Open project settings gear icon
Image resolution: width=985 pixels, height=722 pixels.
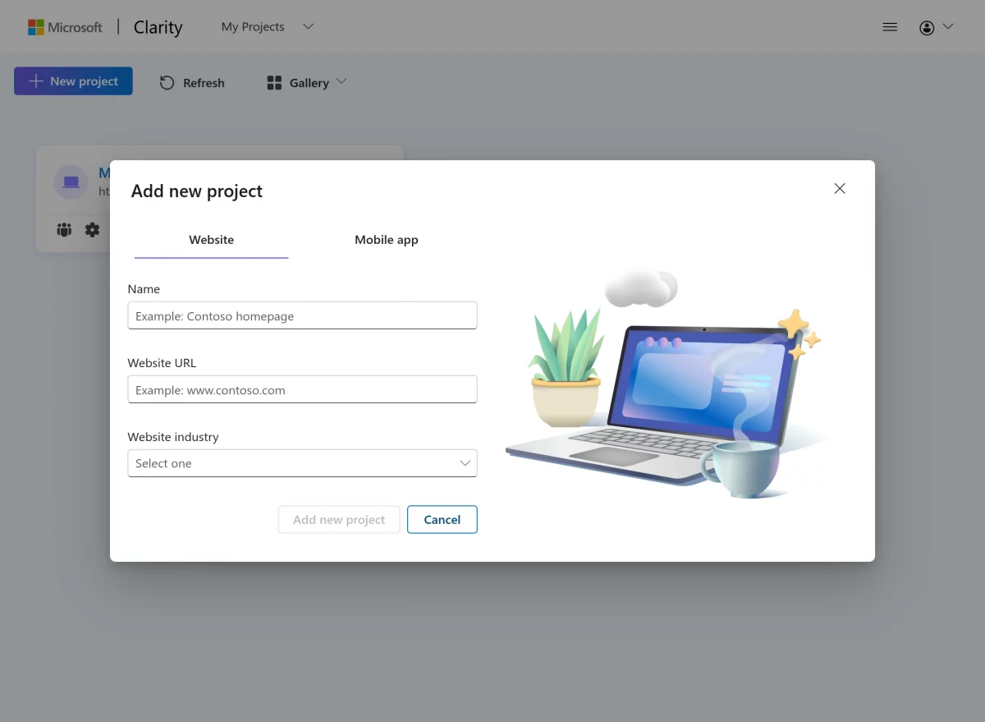[x=93, y=230]
